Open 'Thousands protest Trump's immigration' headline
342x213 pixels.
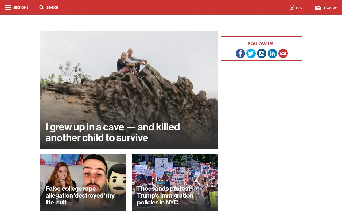click(x=165, y=195)
